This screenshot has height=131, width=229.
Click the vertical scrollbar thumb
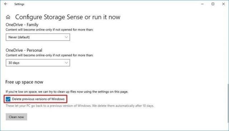coord(228,103)
